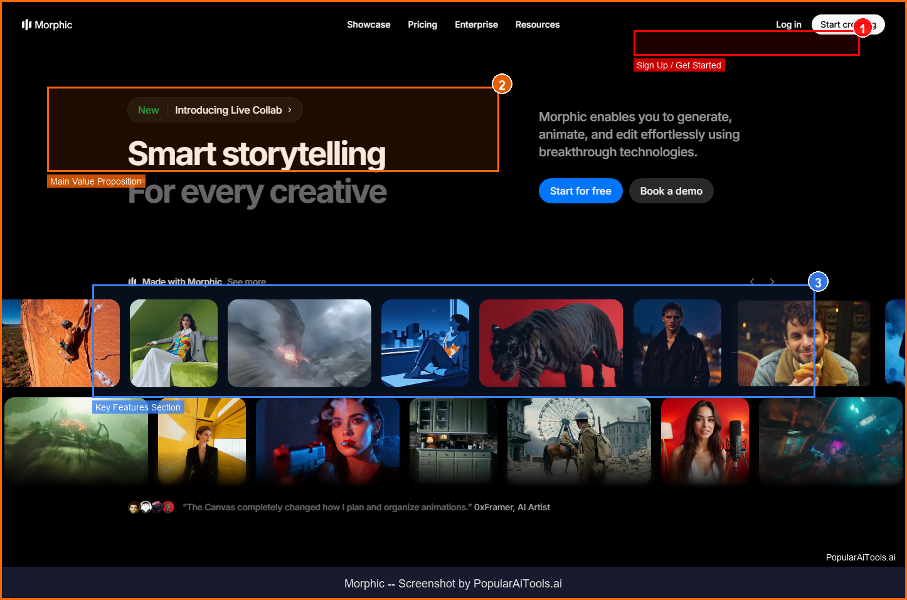
Task: Follow the See more link
Action: (x=247, y=282)
